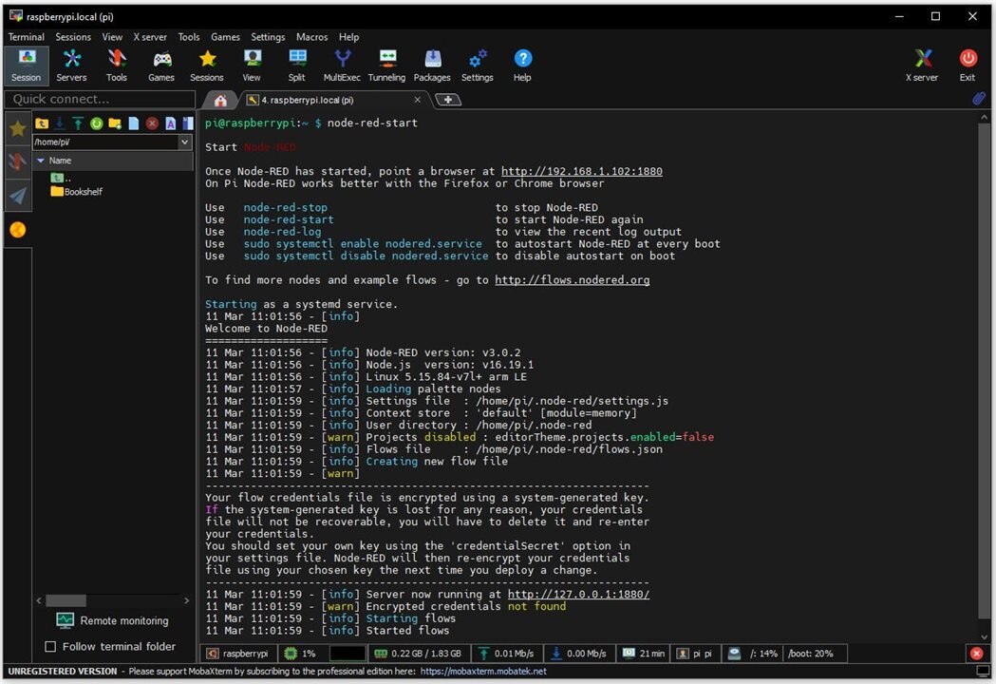Click the red delete file icon
The width and height of the screenshot is (996, 684).
[x=152, y=123]
